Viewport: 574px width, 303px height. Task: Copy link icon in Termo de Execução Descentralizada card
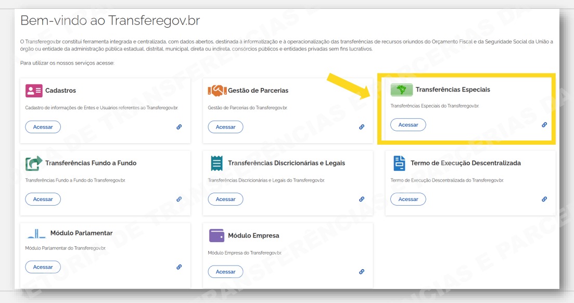(x=544, y=199)
